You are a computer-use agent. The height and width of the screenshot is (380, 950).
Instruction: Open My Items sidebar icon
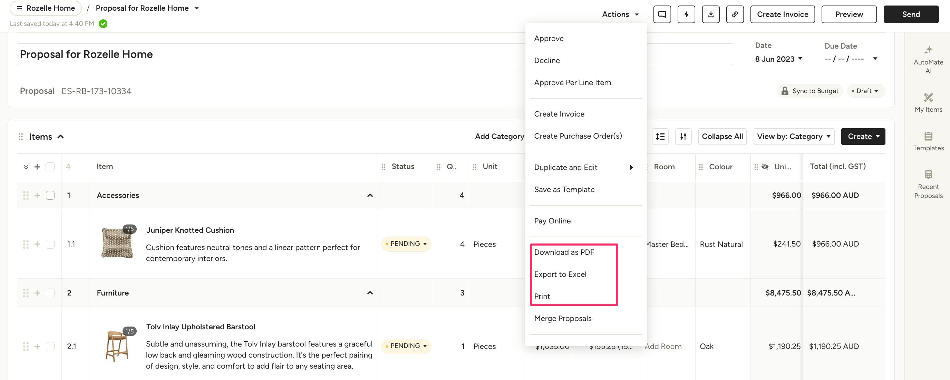click(928, 102)
